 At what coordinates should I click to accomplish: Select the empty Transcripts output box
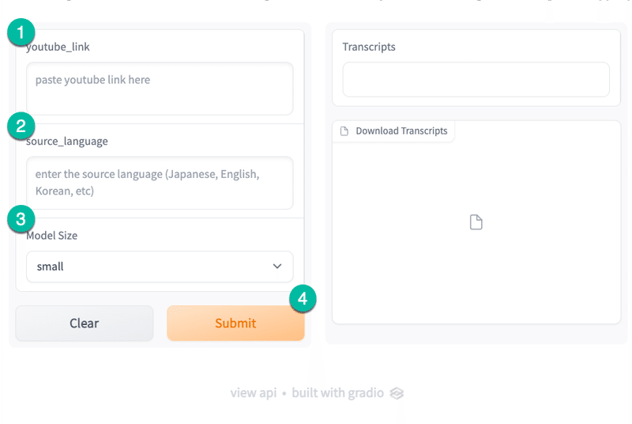[x=476, y=80]
